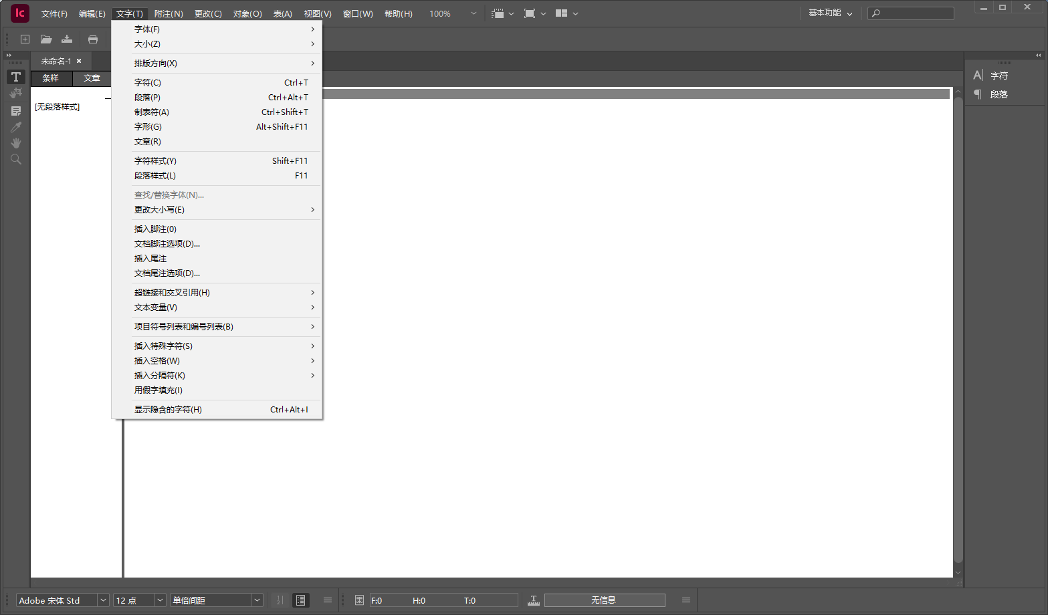Viewport: 1048px width, 615px height.
Task: Select the Note tool in the toolbar
Action: point(15,110)
